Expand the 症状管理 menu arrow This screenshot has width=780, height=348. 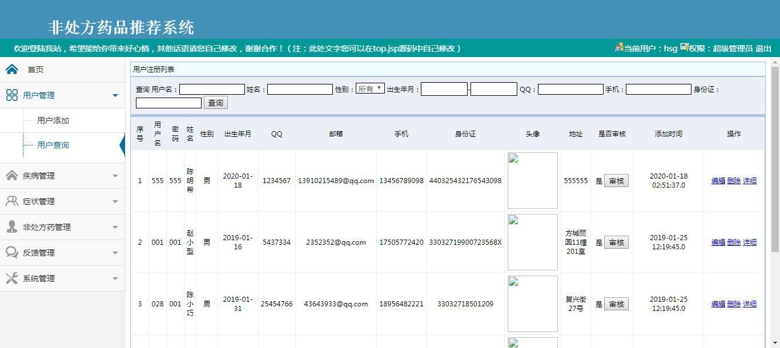pyautogui.click(x=115, y=201)
